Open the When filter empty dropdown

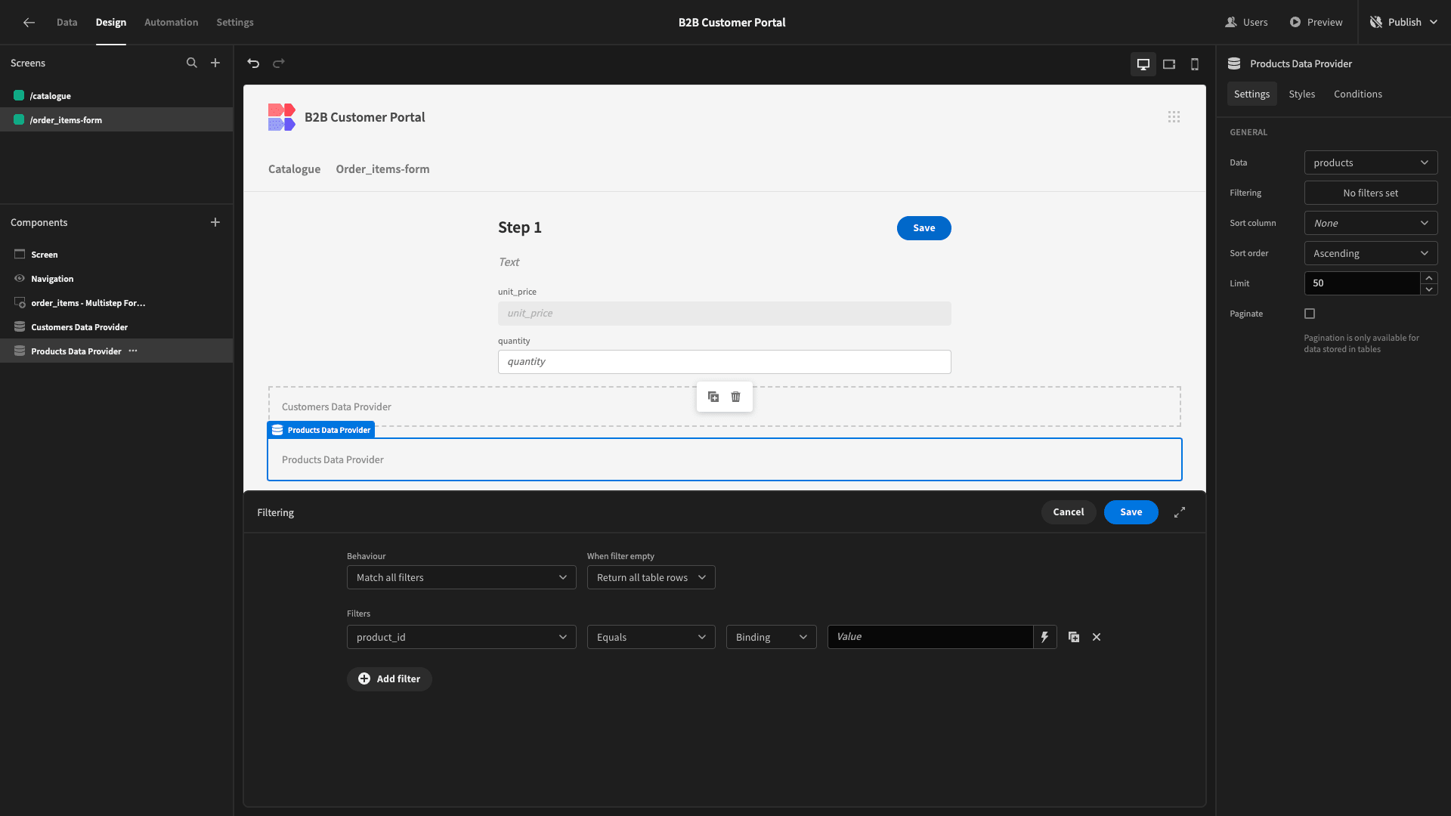[x=651, y=577]
